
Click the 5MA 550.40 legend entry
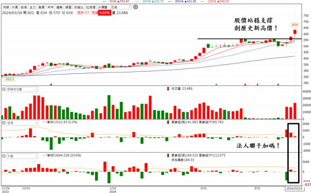pos(116,1)
